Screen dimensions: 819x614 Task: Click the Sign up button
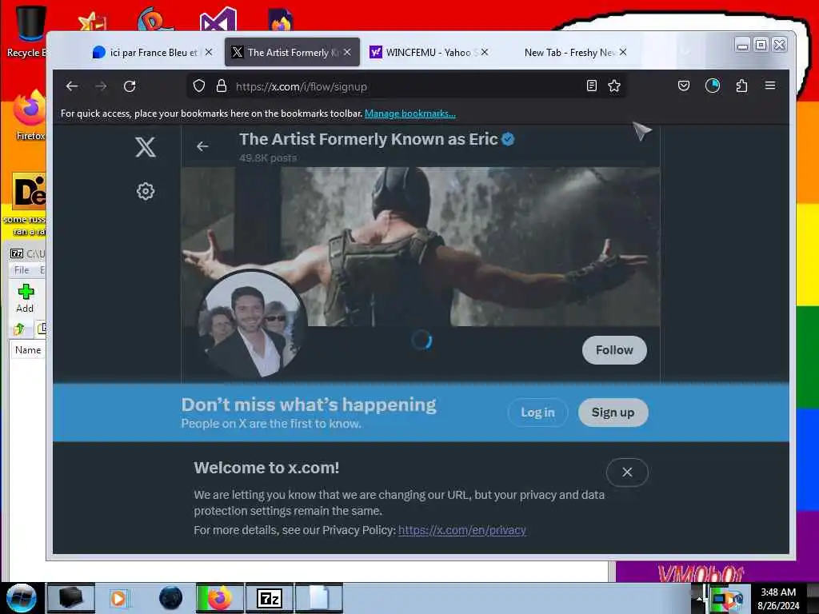click(x=613, y=413)
